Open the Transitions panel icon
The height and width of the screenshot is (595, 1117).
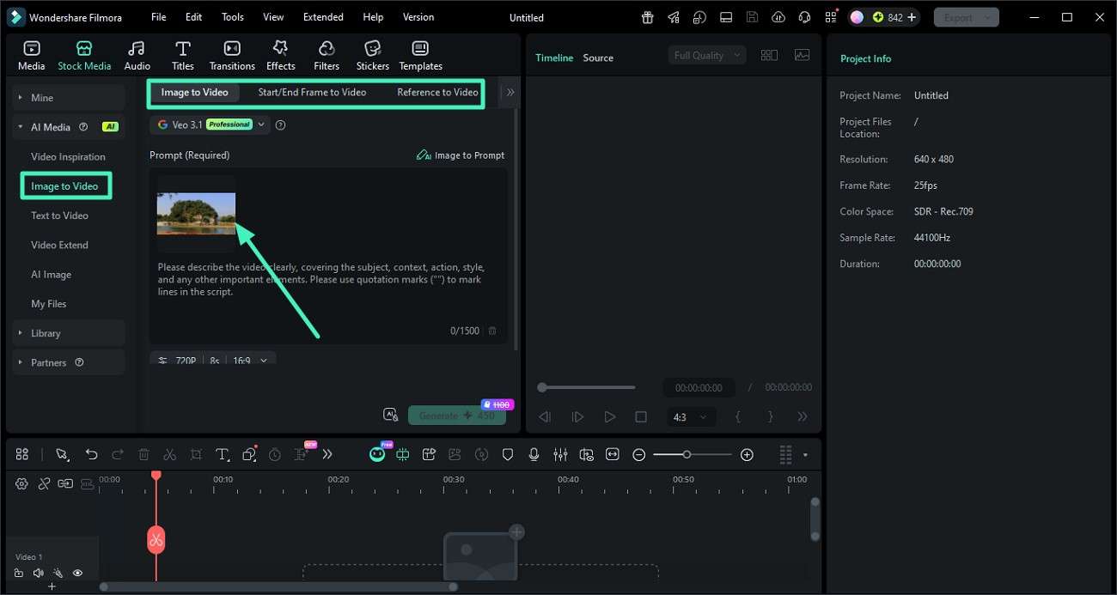pos(232,56)
